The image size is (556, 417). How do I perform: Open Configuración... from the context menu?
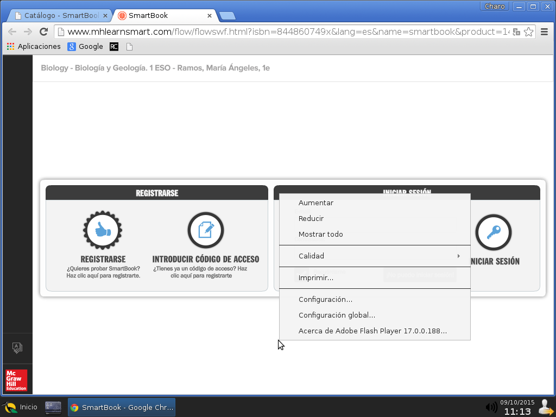tap(375, 299)
